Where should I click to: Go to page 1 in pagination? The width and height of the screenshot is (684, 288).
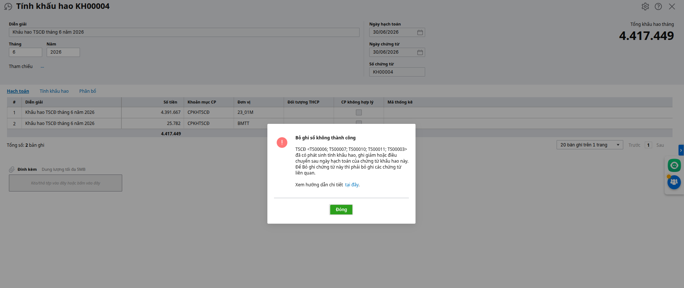[x=648, y=145]
